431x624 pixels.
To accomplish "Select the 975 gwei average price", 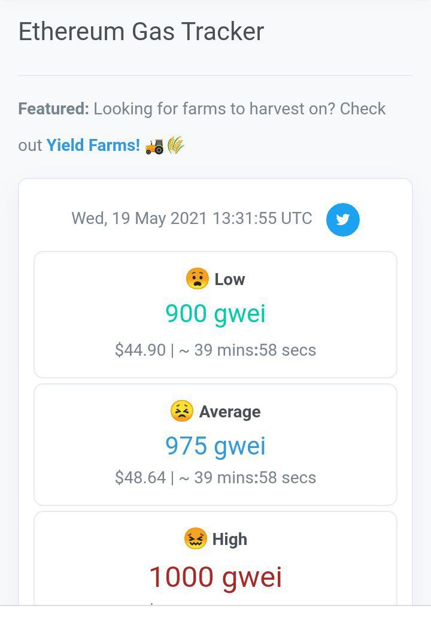I will (x=215, y=446).
